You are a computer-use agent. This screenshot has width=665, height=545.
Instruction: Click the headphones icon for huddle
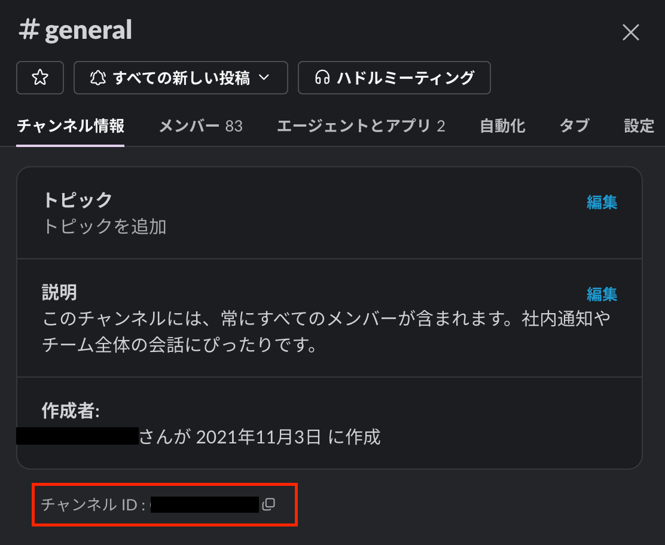(322, 78)
